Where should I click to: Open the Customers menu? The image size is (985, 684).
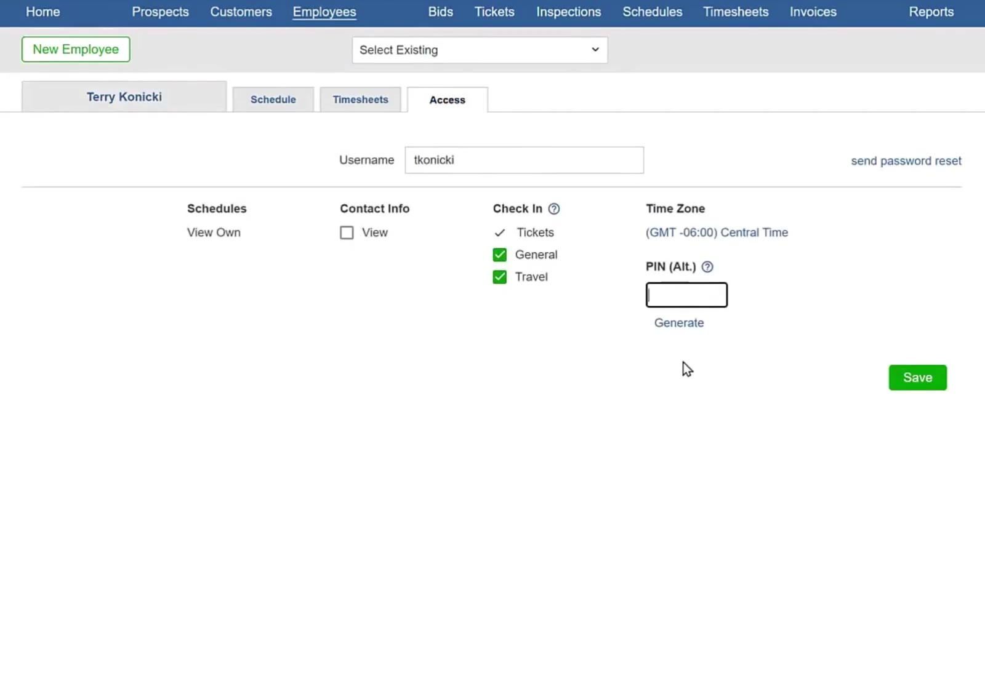[x=241, y=12]
